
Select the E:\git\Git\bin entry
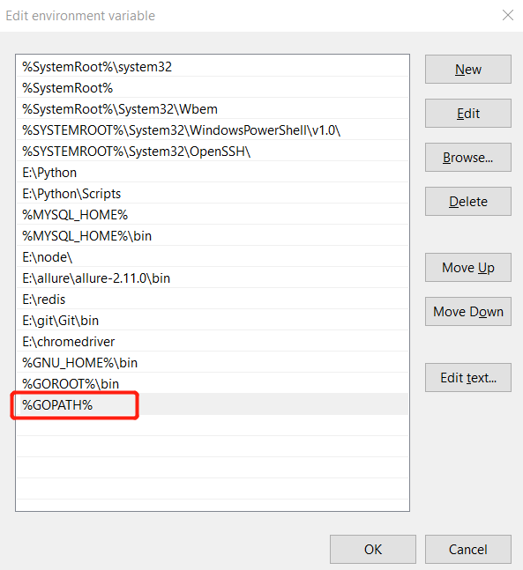pyautogui.click(x=213, y=320)
